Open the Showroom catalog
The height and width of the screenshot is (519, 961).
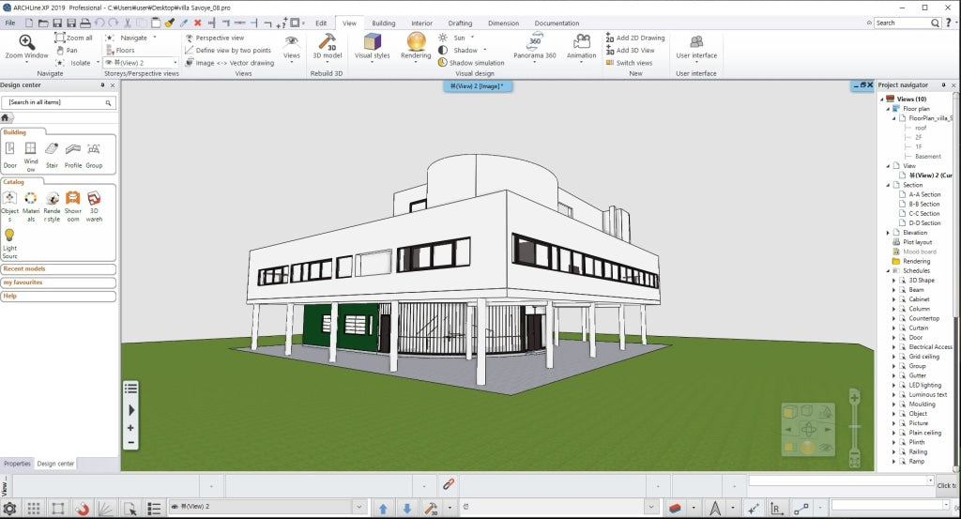73,206
